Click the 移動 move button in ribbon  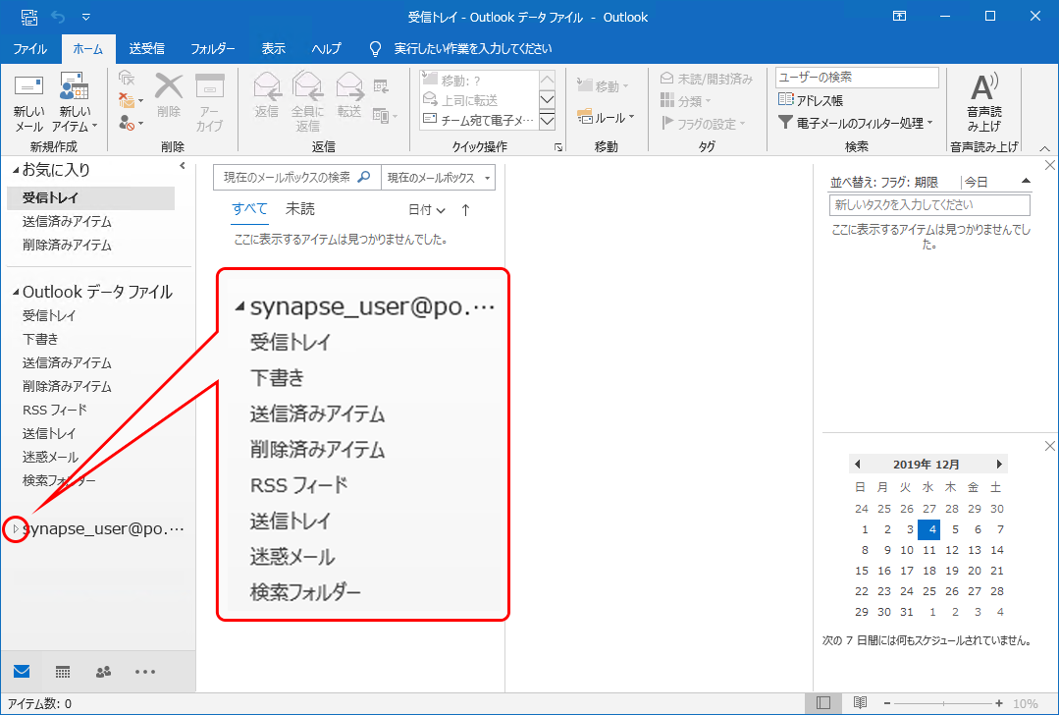tap(603, 85)
